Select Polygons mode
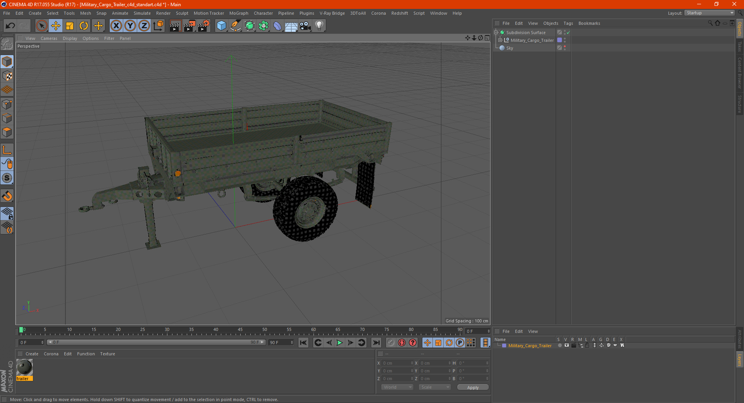744x403 pixels. pyautogui.click(x=7, y=132)
